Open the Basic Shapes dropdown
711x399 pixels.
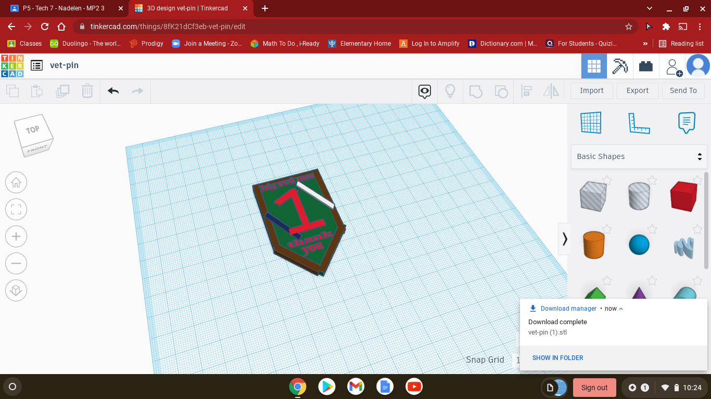(639, 156)
